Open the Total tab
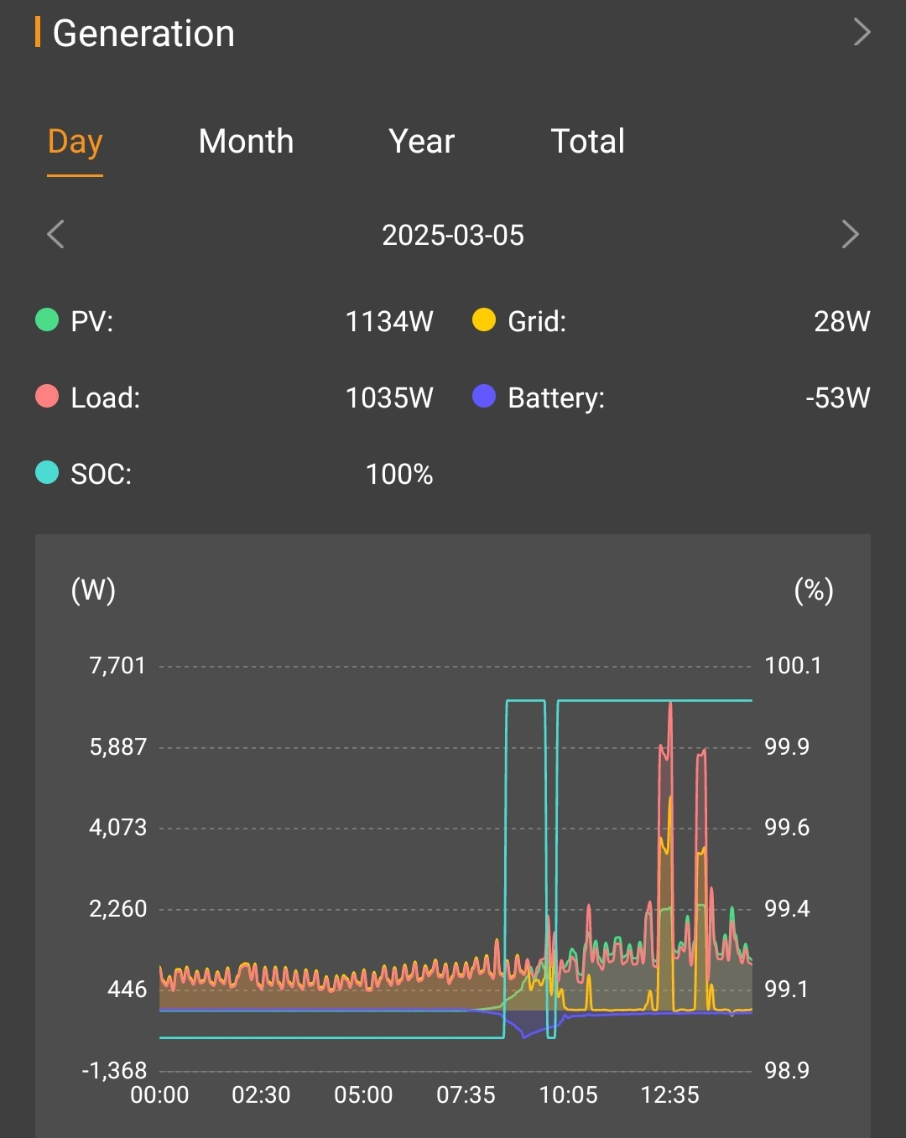Viewport: 906px width, 1138px height. (587, 141)
